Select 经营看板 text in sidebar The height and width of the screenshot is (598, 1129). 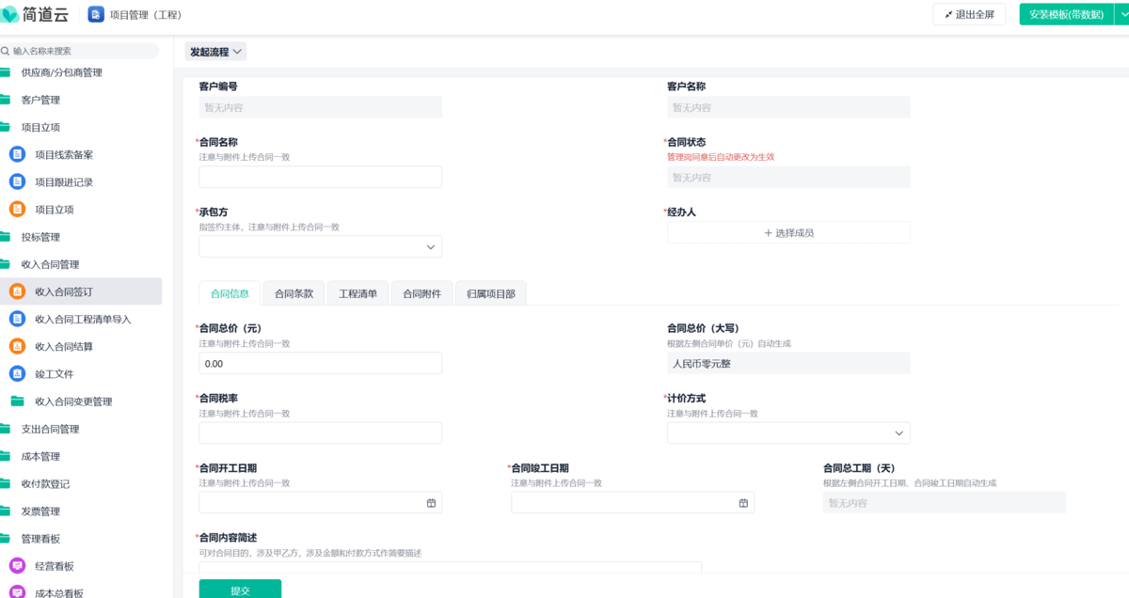click(x=54, y=566)
